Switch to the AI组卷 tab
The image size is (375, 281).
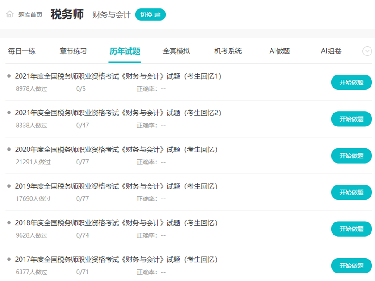pos(330,51)
